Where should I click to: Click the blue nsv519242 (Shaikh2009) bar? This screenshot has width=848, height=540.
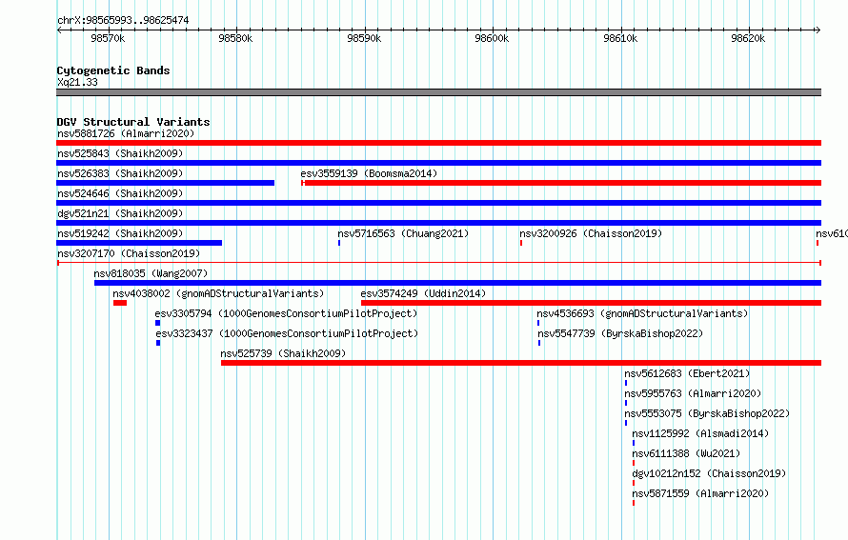click(x=139, y=243)
